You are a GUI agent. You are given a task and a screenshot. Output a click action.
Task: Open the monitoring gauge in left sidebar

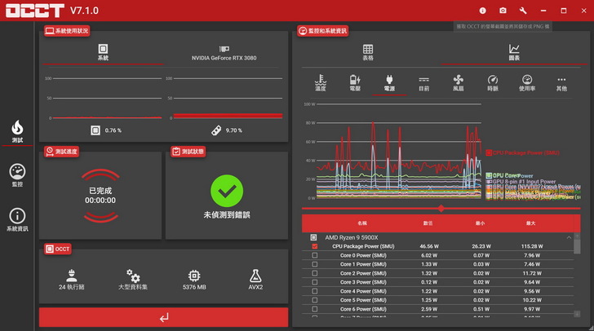[17, 175]
